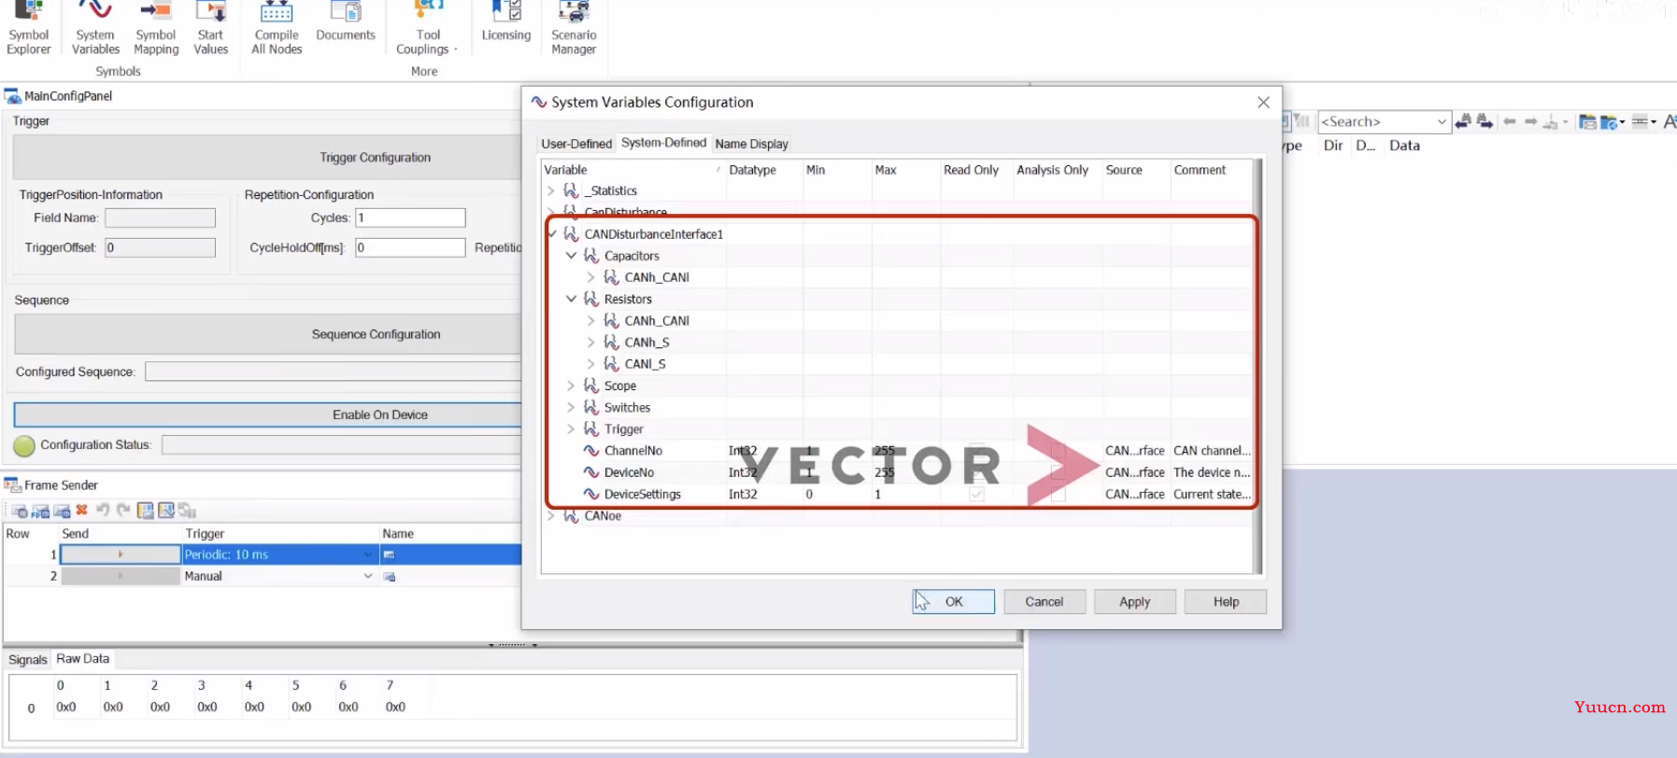Viewport: 1677px width, 758px height.
Task: Open System Variables ribbon tool
Action: (95, 29)
